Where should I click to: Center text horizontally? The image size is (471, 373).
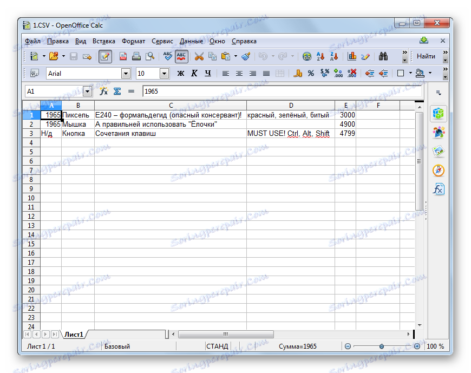239,73
